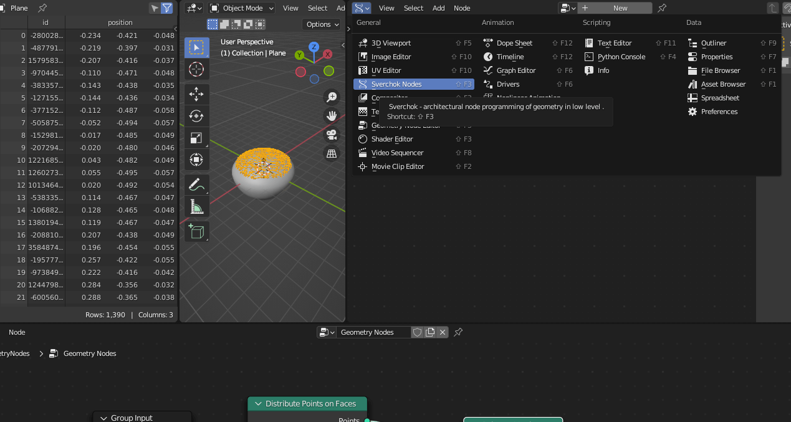Duplicate the Geometry Nodes node tree

[430, 332]
